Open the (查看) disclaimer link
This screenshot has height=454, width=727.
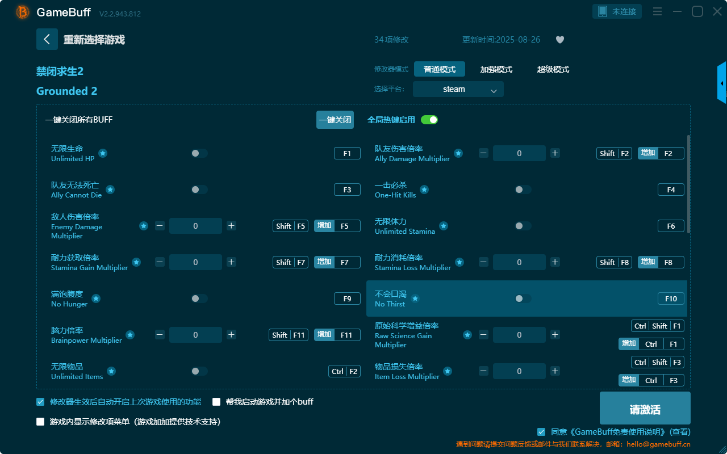click(680, 432)
